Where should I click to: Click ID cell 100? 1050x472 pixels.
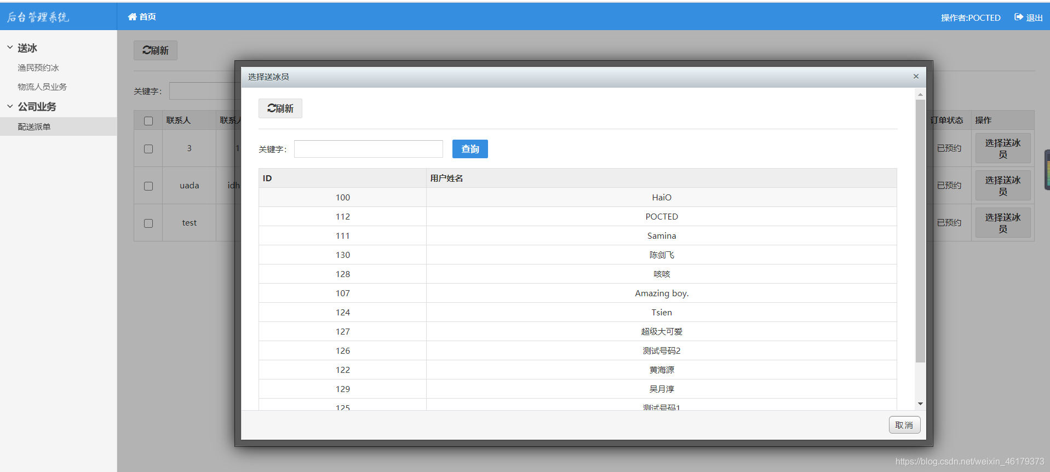click(x=343, y=197)
